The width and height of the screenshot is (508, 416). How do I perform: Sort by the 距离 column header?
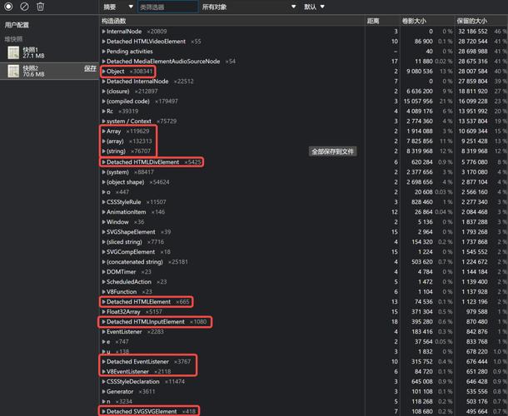tap(374, 20)
